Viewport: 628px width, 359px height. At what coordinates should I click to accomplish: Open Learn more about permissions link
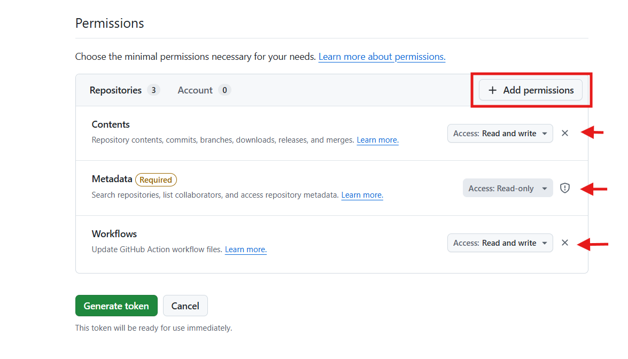click(x=382, y=57)
